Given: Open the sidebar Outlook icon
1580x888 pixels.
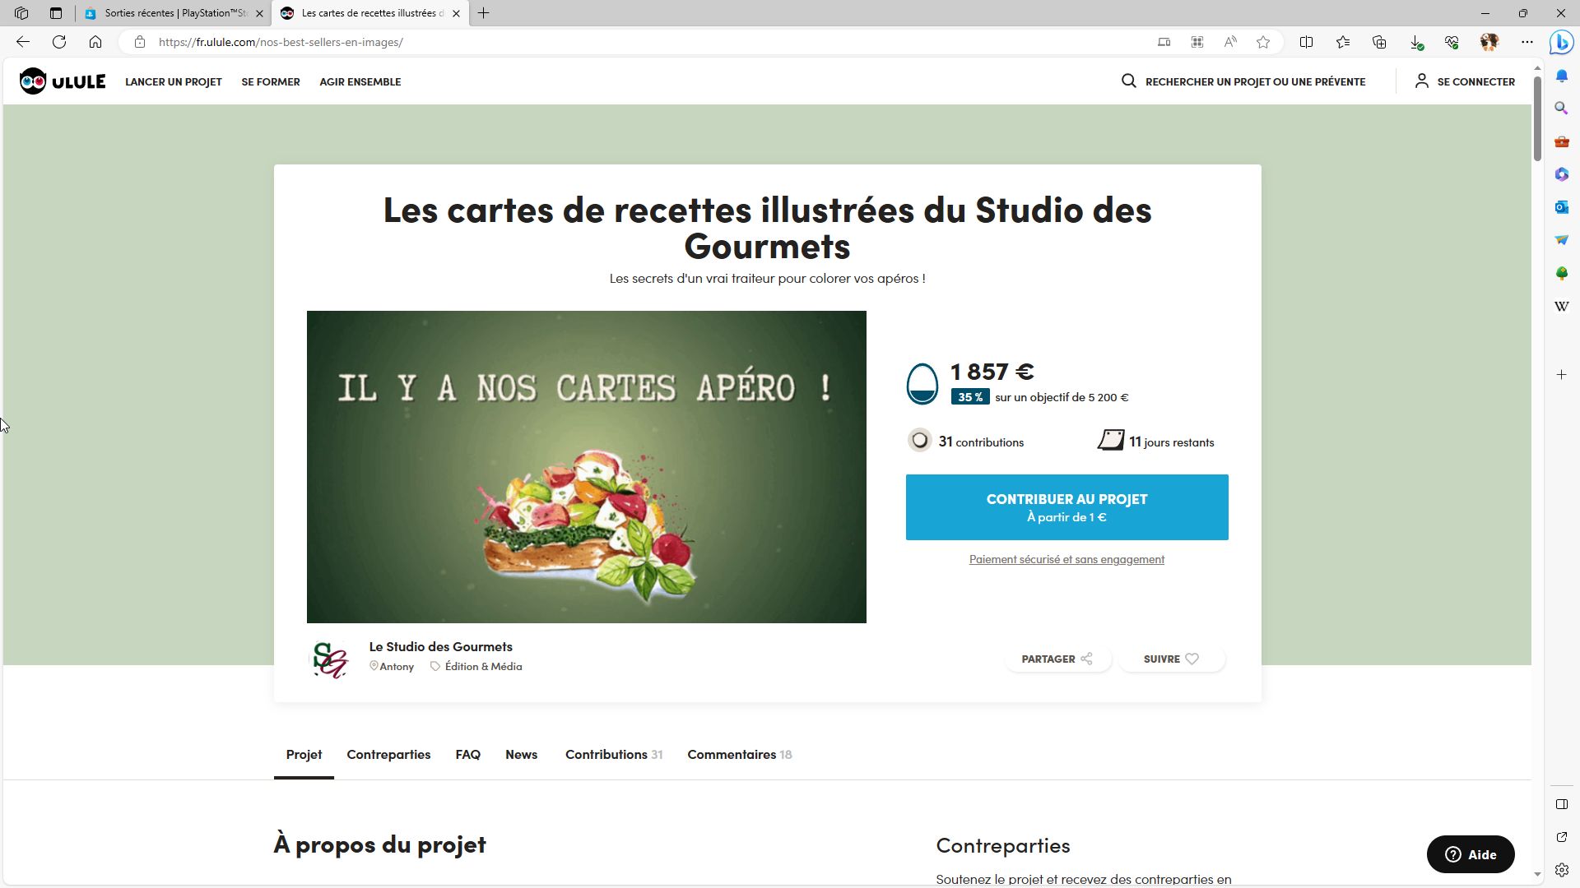Looking at the screenshot, I should [1562, 207].
